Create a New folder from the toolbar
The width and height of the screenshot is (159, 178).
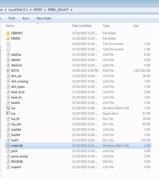[44, 18]
